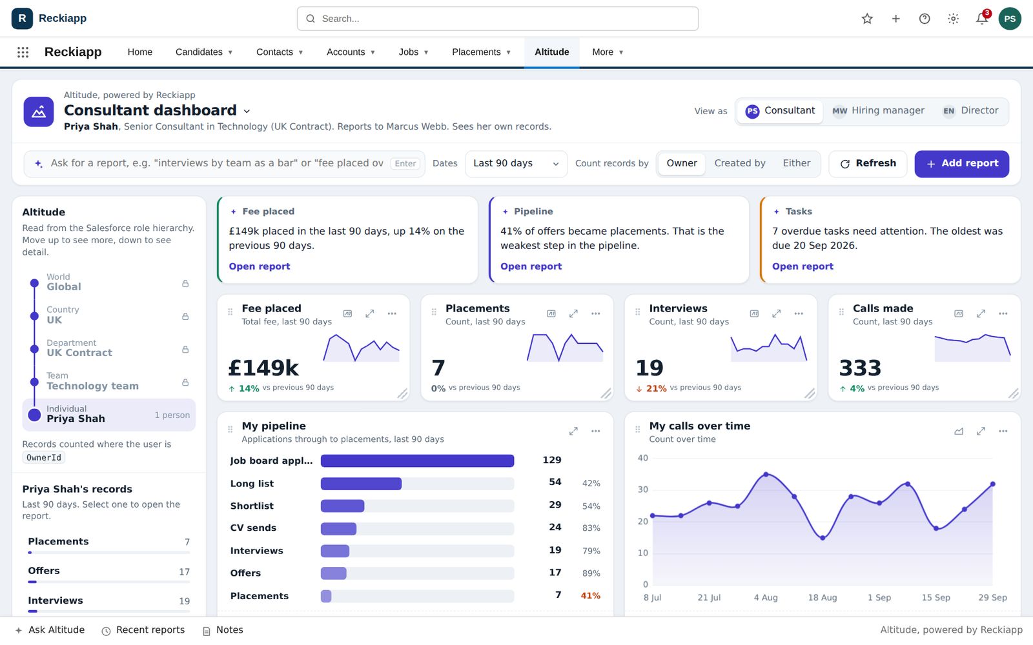Open the help question mark icon
Screen dimensions: 1033x645
[x=925, y=19]
